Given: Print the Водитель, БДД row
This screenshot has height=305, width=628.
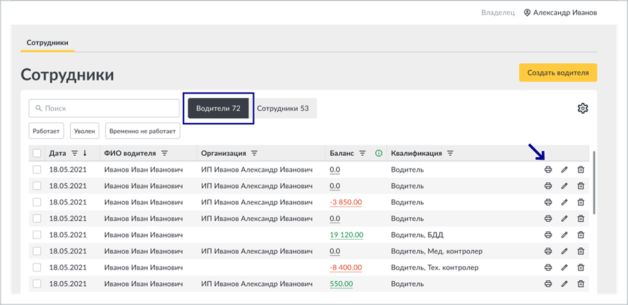Looking at the screenshot, I should [x=548, y=235].
